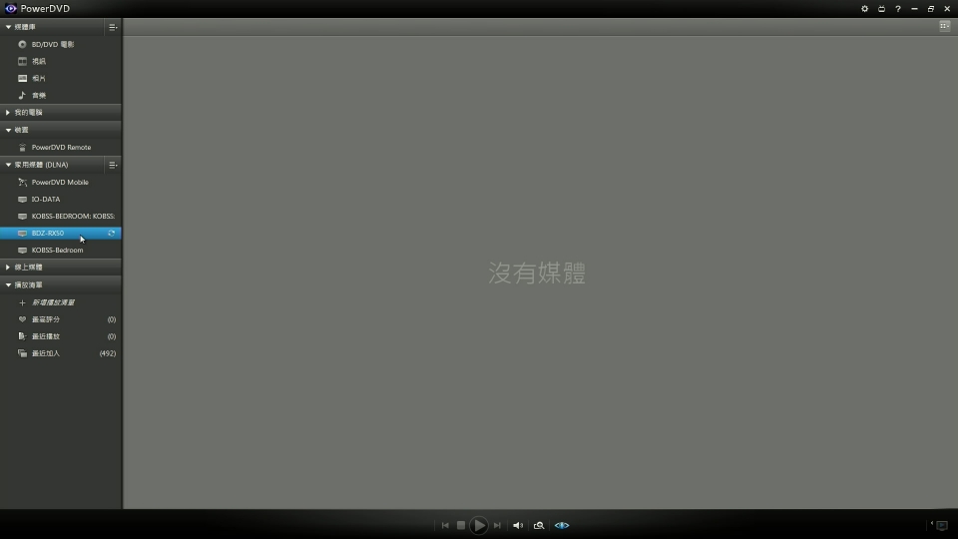Image resolution: width=958 pixels, height=539 pixels.
Task: Select PowerDVD Mobile in DLNA list
Action: (x=61, y=182)
